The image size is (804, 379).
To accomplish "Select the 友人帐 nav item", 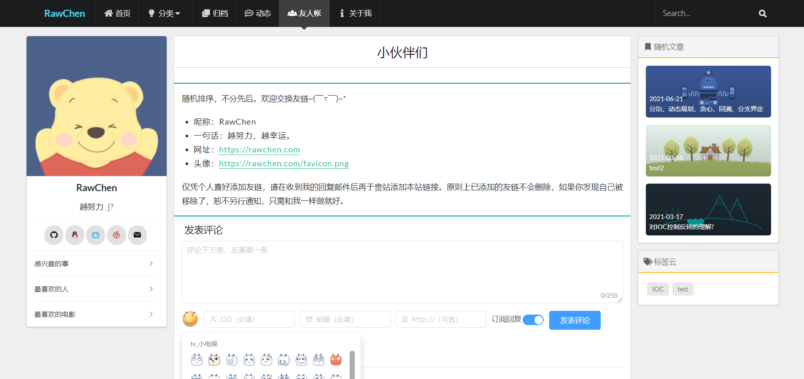I will (x=304, y=13).
